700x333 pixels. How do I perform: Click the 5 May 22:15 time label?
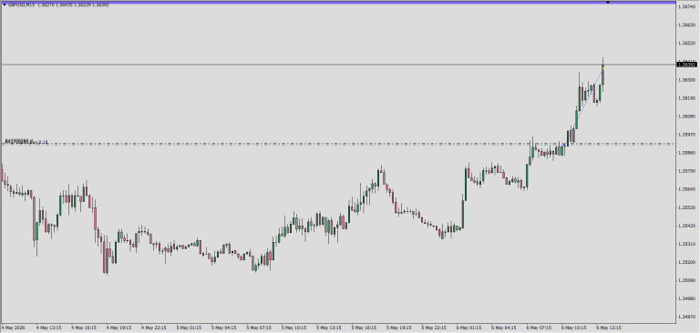(x=435, y=328)
